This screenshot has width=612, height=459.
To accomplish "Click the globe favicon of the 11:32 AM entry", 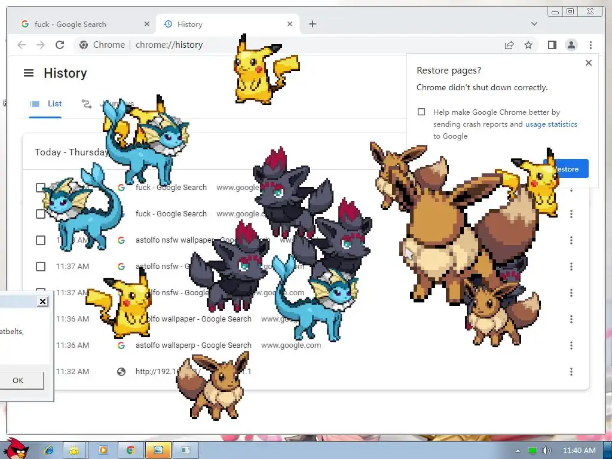I will click(x=121, y=372).
